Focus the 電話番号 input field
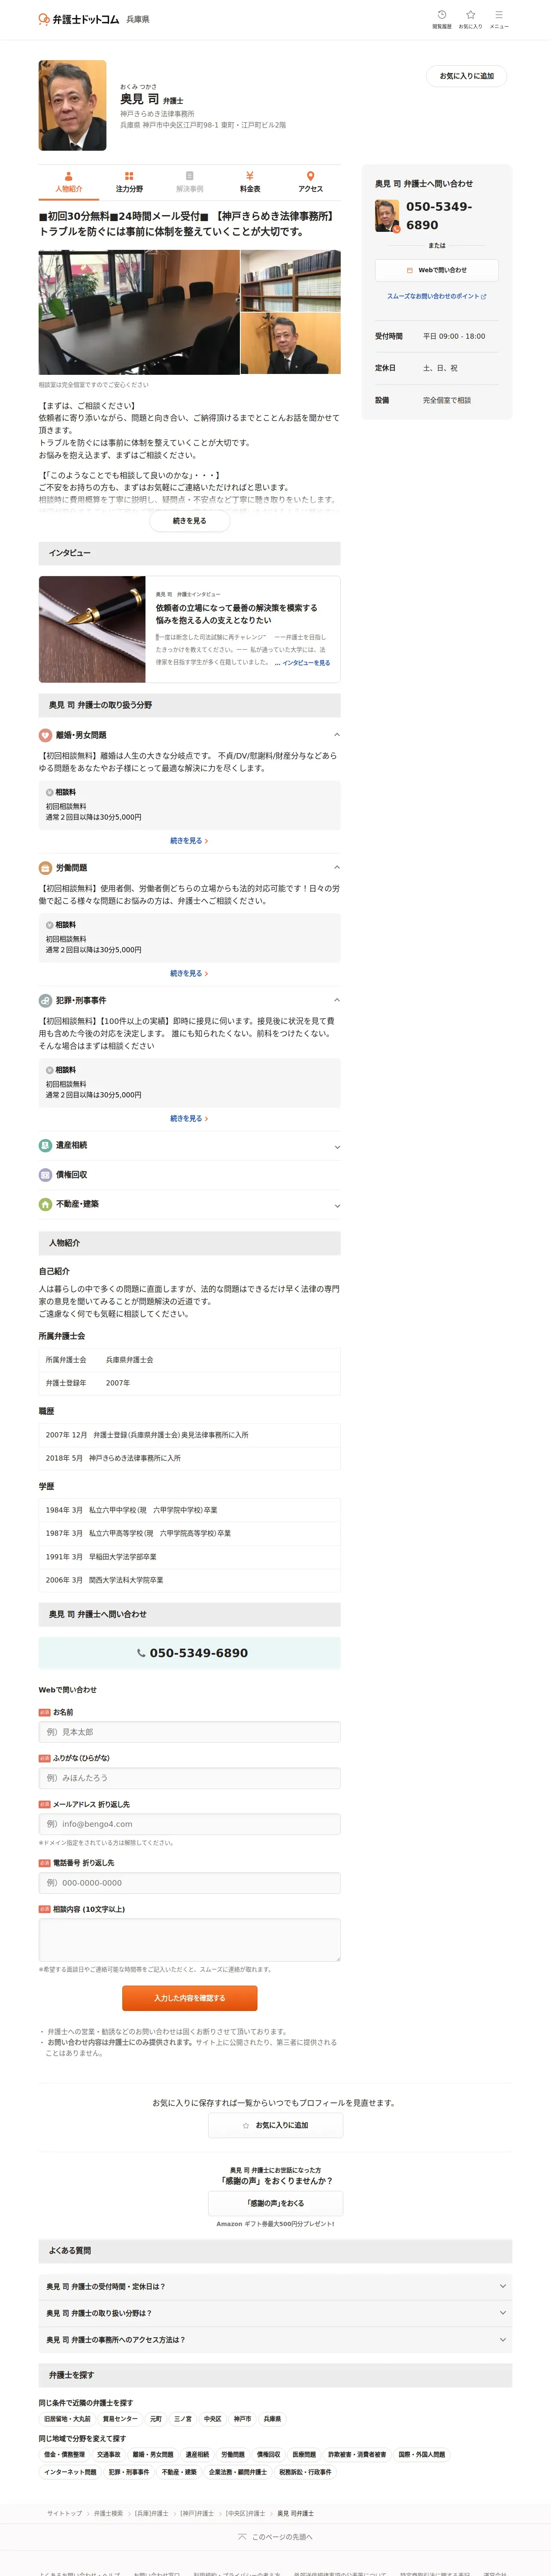This screenshot has height=2576, width=551. (190, 1883)
